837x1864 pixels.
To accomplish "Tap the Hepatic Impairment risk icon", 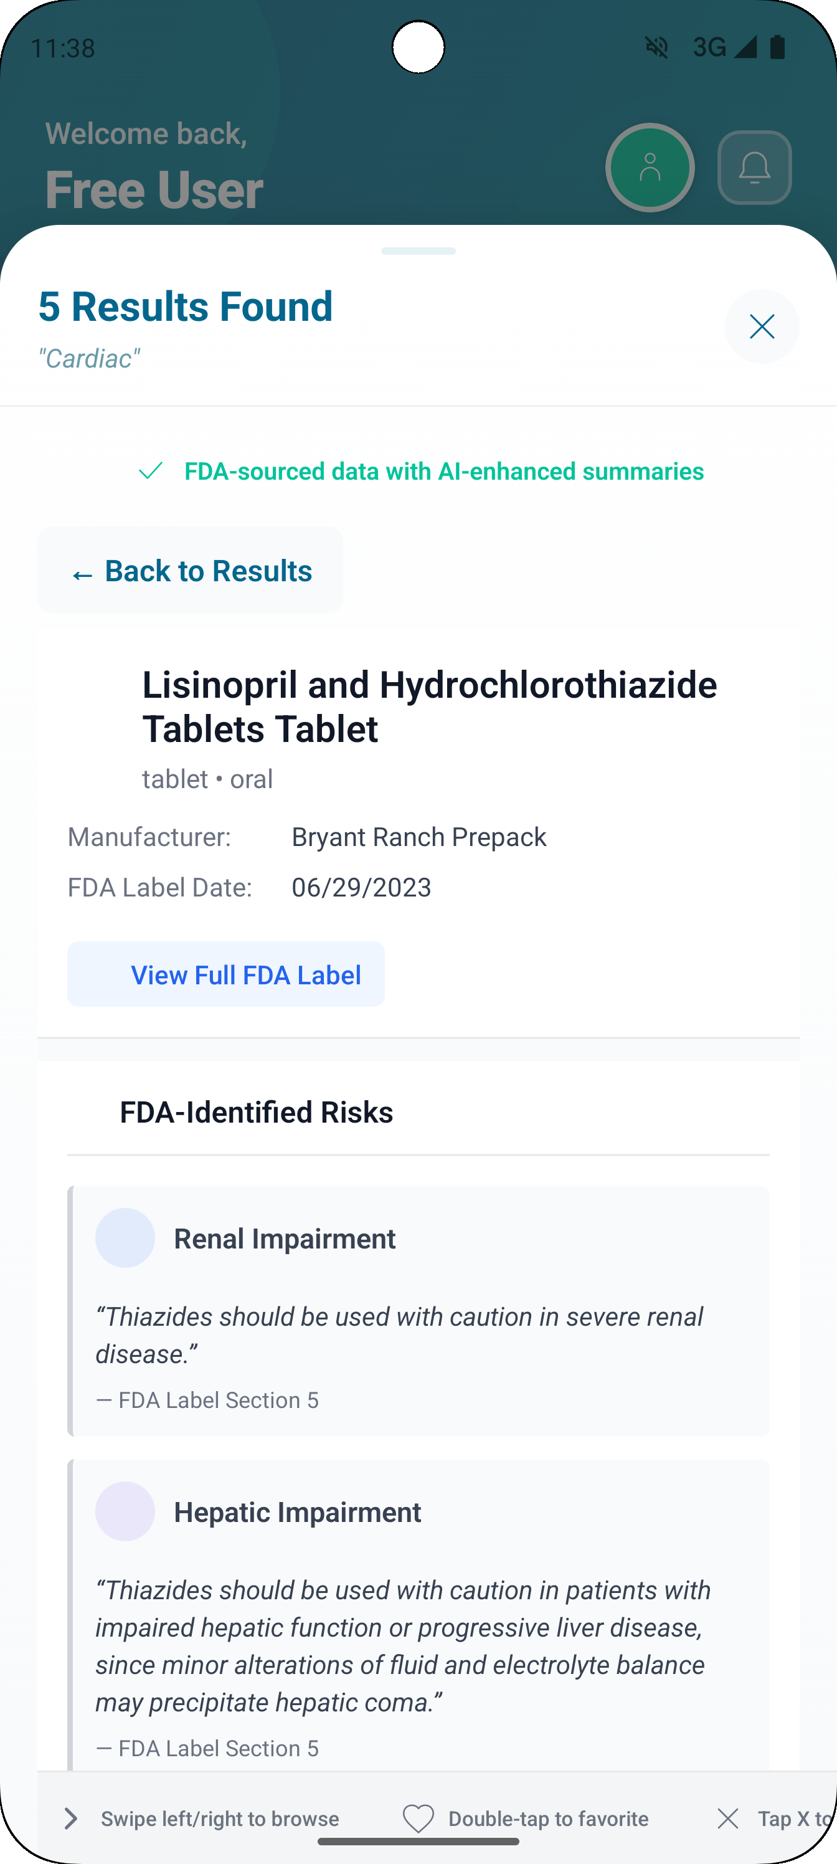I will (125, 1511).
